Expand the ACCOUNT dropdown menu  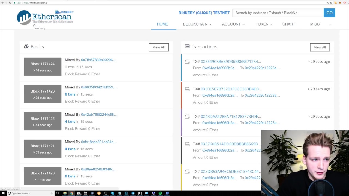233,24
